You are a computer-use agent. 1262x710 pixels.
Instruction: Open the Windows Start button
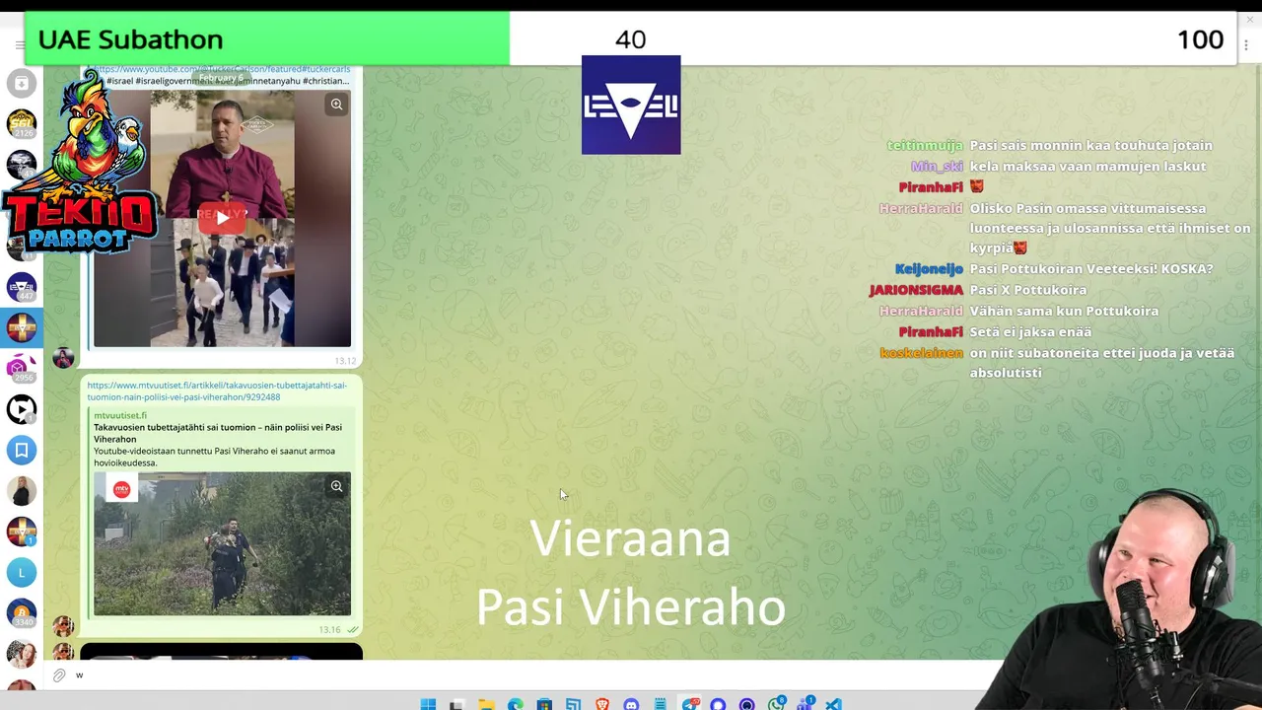pos(428,704)
